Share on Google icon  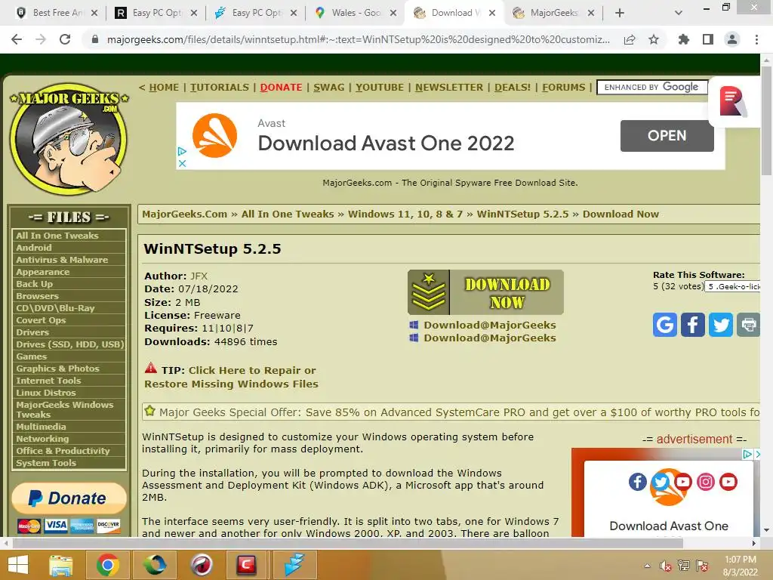[x=664, y=325]
